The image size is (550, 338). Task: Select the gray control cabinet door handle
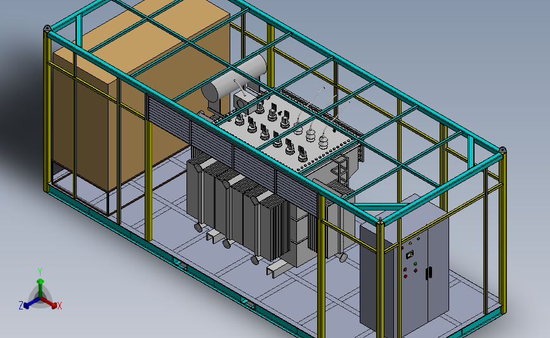coord(429,273)
